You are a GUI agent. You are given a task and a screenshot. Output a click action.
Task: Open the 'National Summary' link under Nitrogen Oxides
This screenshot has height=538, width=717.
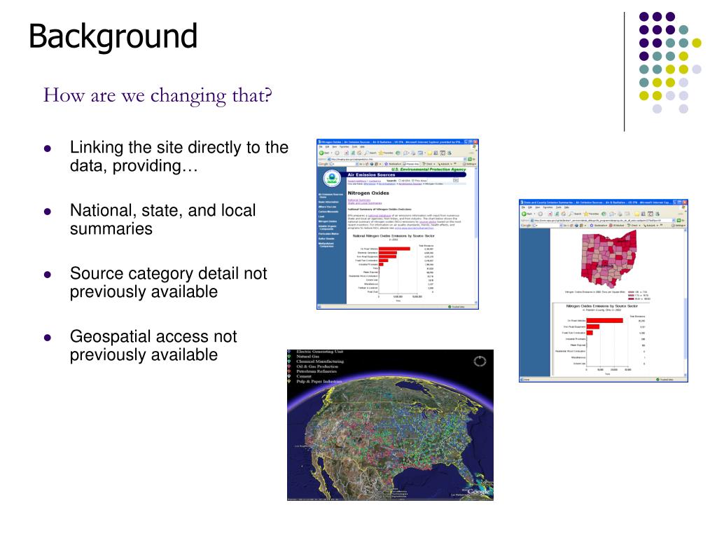(x=359, y=200)
